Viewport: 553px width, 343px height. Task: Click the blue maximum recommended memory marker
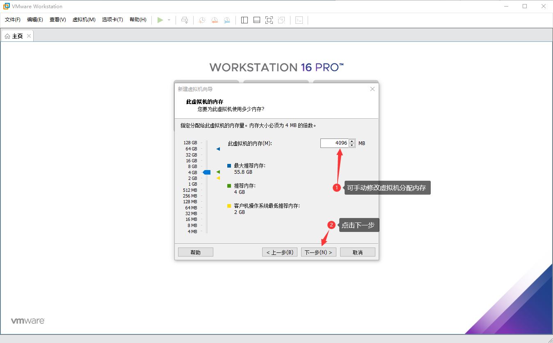pyautogui.click(x=218, y=149)
